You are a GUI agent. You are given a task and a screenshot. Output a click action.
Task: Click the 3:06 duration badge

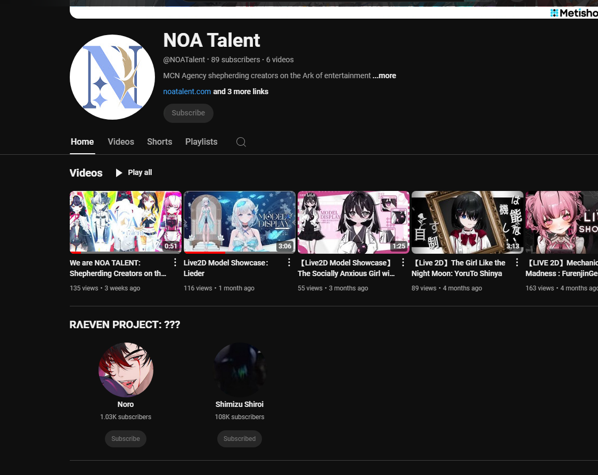[x=285, y=246]
